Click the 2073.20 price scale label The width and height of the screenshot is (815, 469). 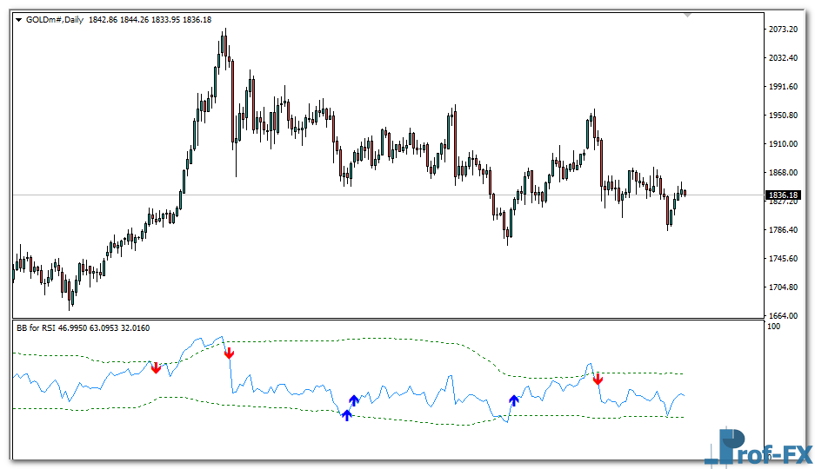(784, 30)
